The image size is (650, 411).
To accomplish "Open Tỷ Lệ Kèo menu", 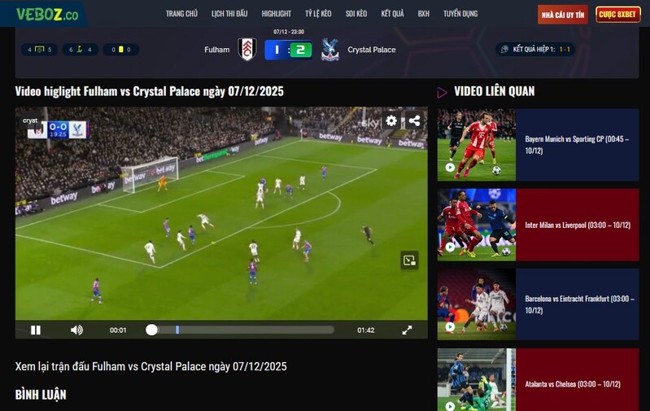I will 318,14.
